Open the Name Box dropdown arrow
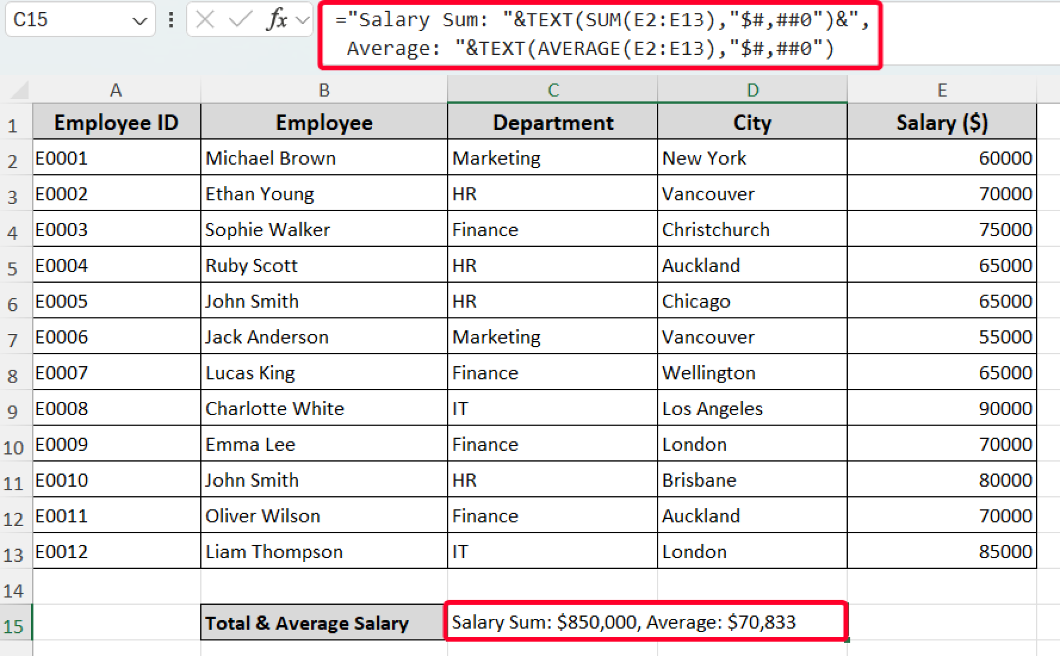Screen dimensions: 1060x656 140,21
